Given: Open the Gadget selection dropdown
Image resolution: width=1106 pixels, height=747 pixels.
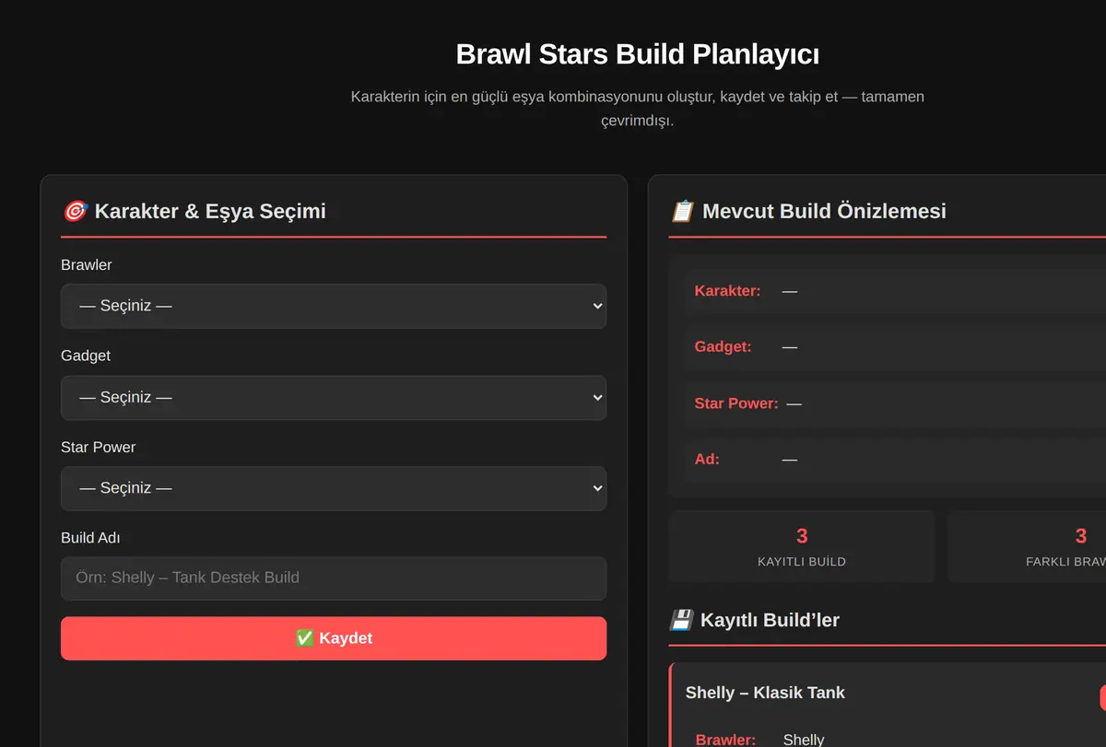Looking at the screenshot, I should pyautogui.click(x=334, y=397).
